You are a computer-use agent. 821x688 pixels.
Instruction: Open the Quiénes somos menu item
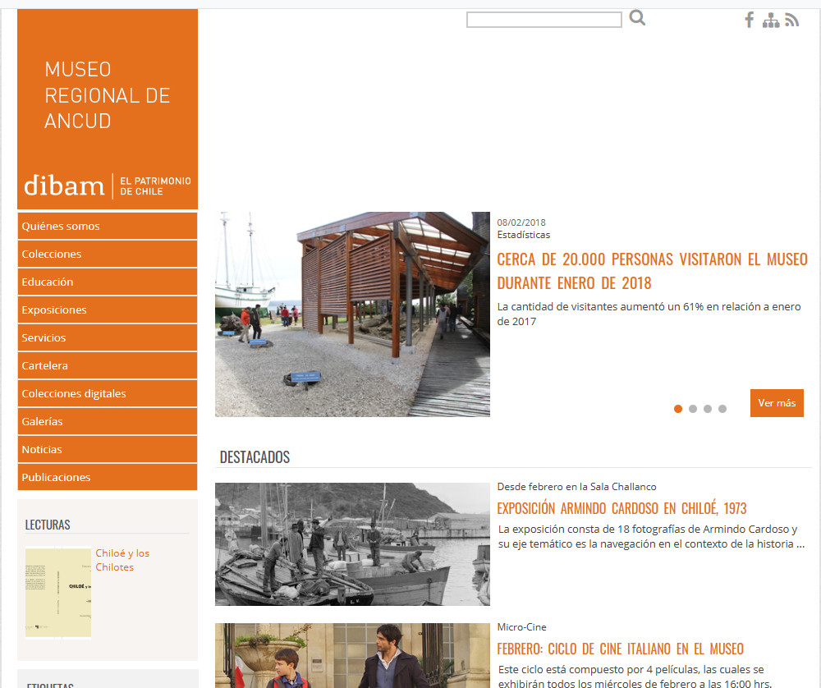pyautogui.click(x=61, y=227)
